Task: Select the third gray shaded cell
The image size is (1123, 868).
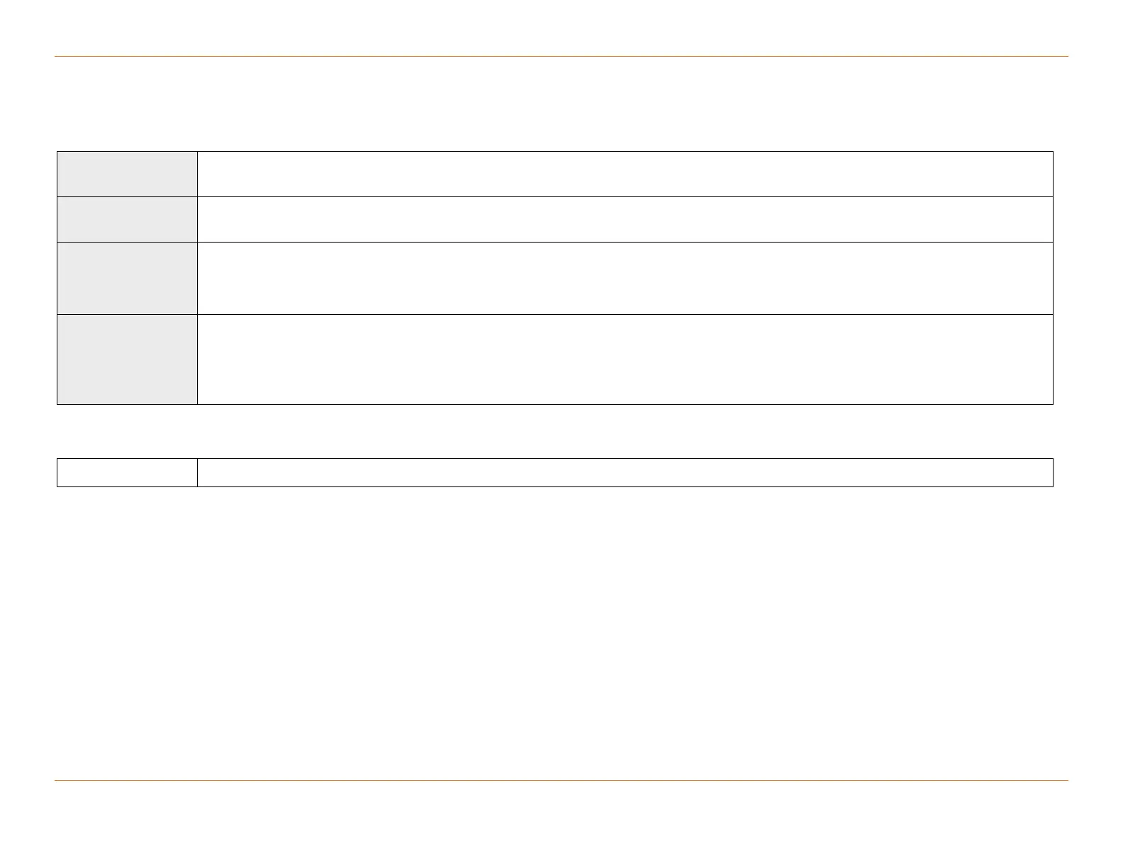Action: pyautogui.click(x=127, y=278)
